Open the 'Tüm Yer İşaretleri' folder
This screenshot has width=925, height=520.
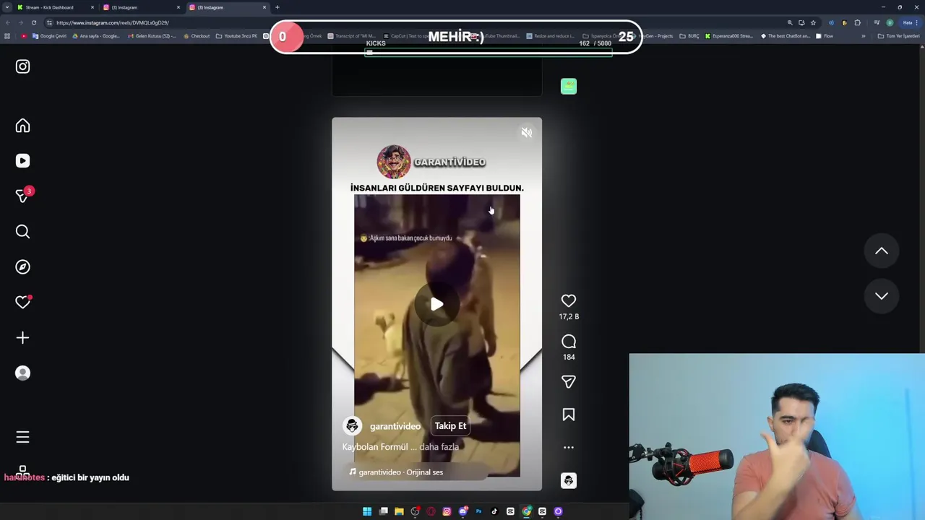[898, 36]
